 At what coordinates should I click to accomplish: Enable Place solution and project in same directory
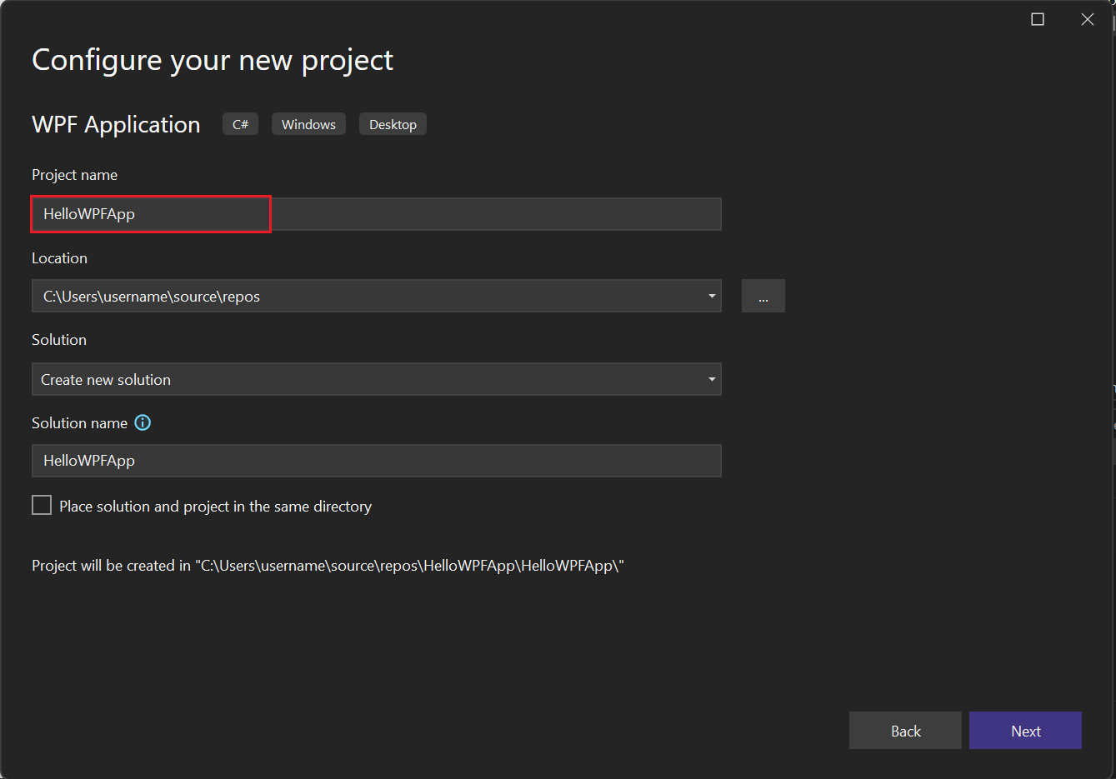coord(42,505)
